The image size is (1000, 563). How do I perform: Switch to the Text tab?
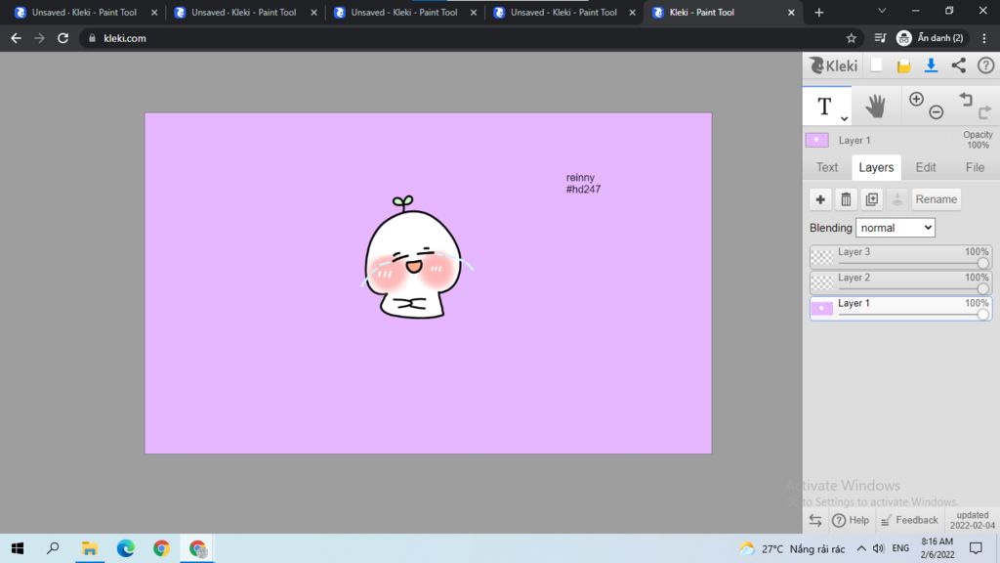[826, 167]
